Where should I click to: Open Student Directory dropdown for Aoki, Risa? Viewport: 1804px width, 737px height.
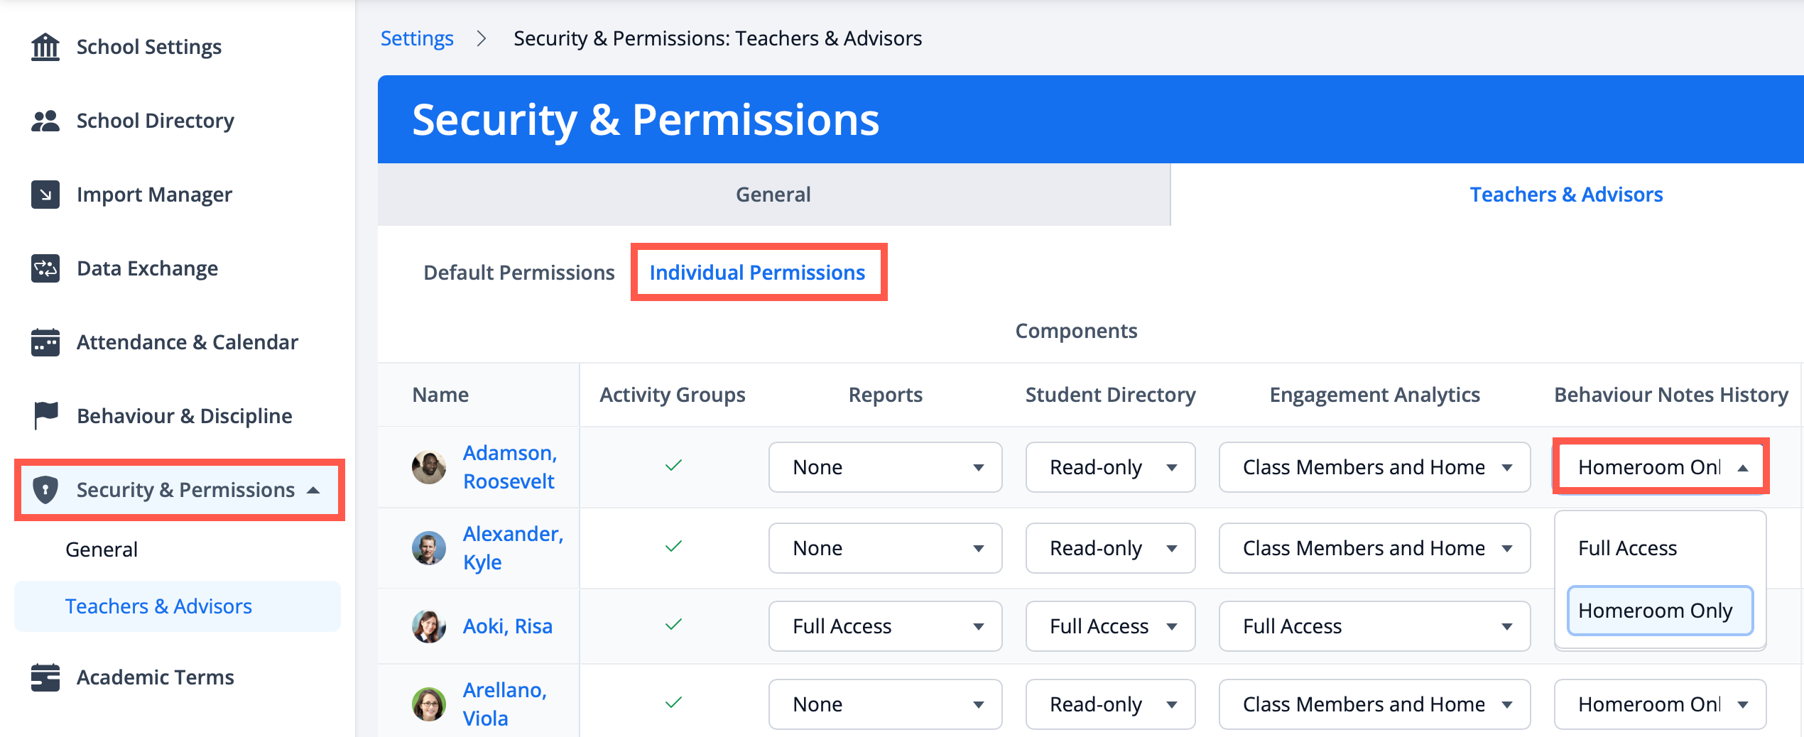tap(1110, 626)
